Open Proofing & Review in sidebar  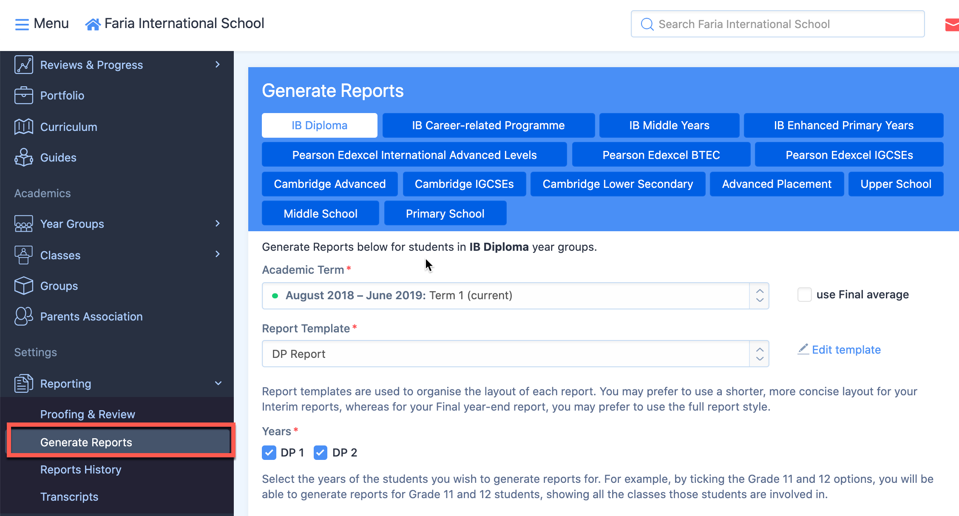(x=88, y=414)
